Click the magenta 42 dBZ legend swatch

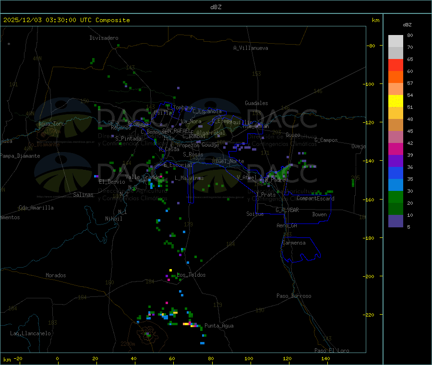tap(396, 149)
